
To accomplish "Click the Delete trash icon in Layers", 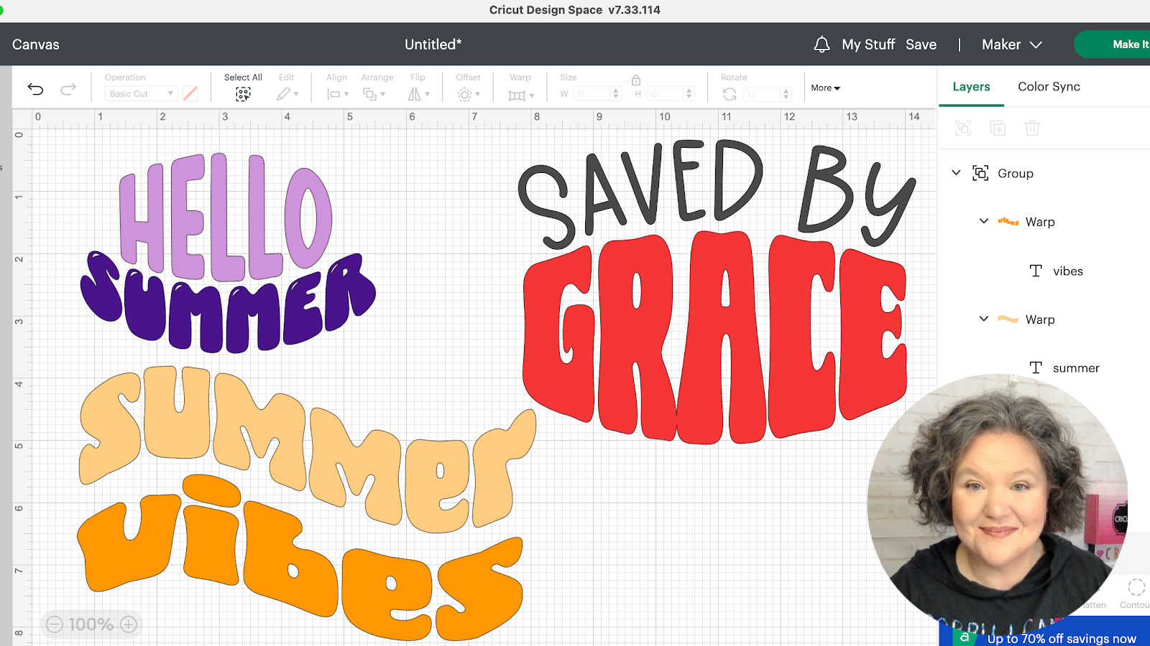I will tap(1032, 128).
